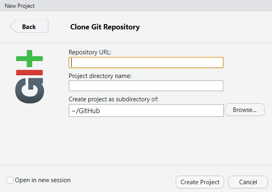Viewport: 272px width, 192px height.
Task: Click the red minus bar on the Git logo
Action: point(29,72)
